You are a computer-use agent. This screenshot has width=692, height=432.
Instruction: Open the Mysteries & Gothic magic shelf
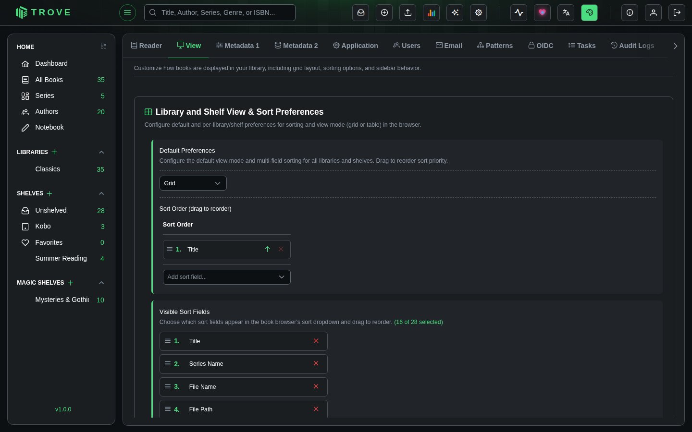click(61, 300)
